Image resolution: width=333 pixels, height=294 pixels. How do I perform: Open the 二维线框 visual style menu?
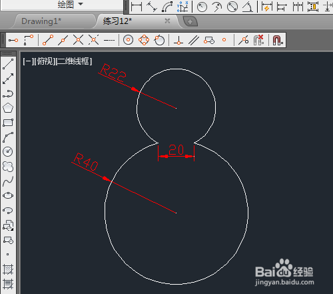(74, 61)
